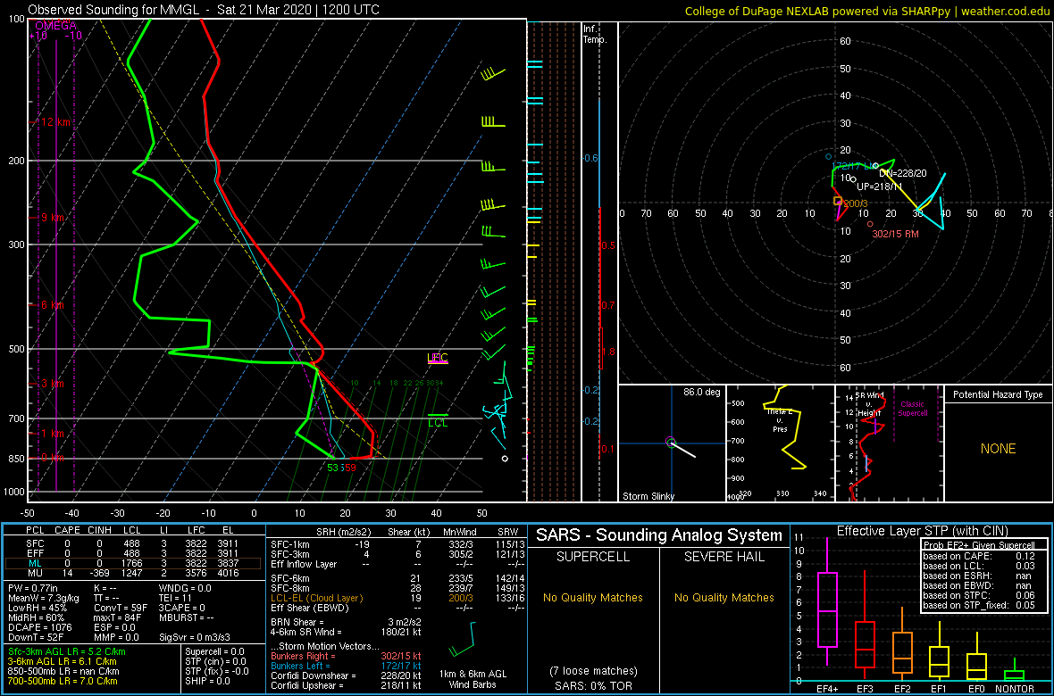
Task: Click the red surface temperature value 59
Action: pos(349,468)
